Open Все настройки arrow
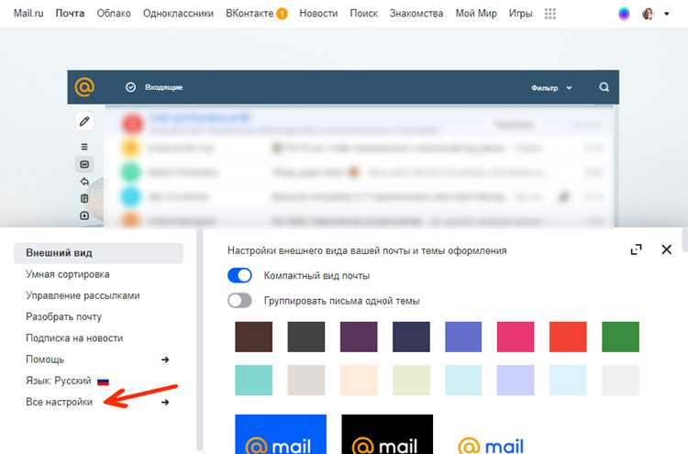Screen dimensions: 688x454 [165, 403]
